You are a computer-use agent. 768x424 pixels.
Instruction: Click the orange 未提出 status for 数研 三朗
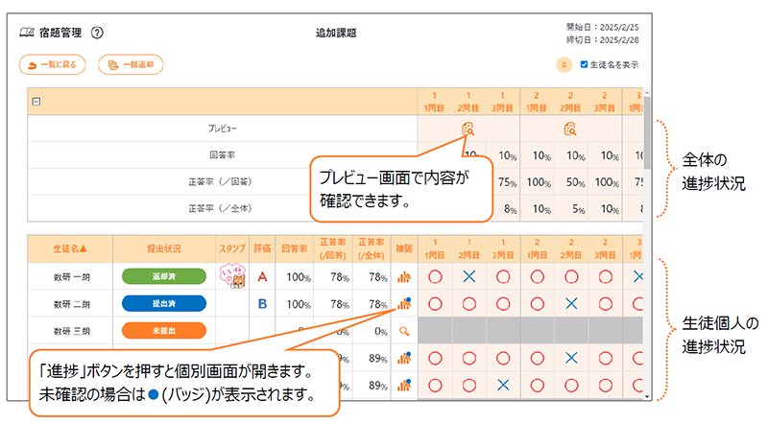164,331
